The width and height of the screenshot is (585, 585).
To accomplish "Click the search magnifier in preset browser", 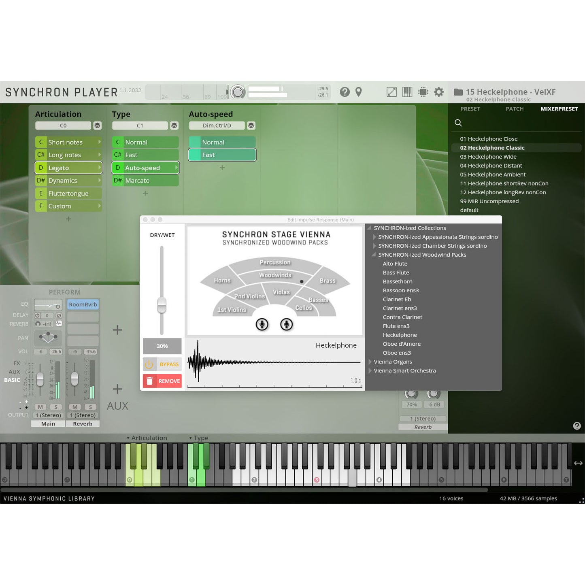I will point(458,123).
